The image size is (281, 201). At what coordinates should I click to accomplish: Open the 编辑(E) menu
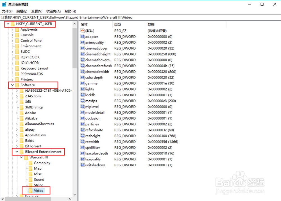tap(22, 11)
